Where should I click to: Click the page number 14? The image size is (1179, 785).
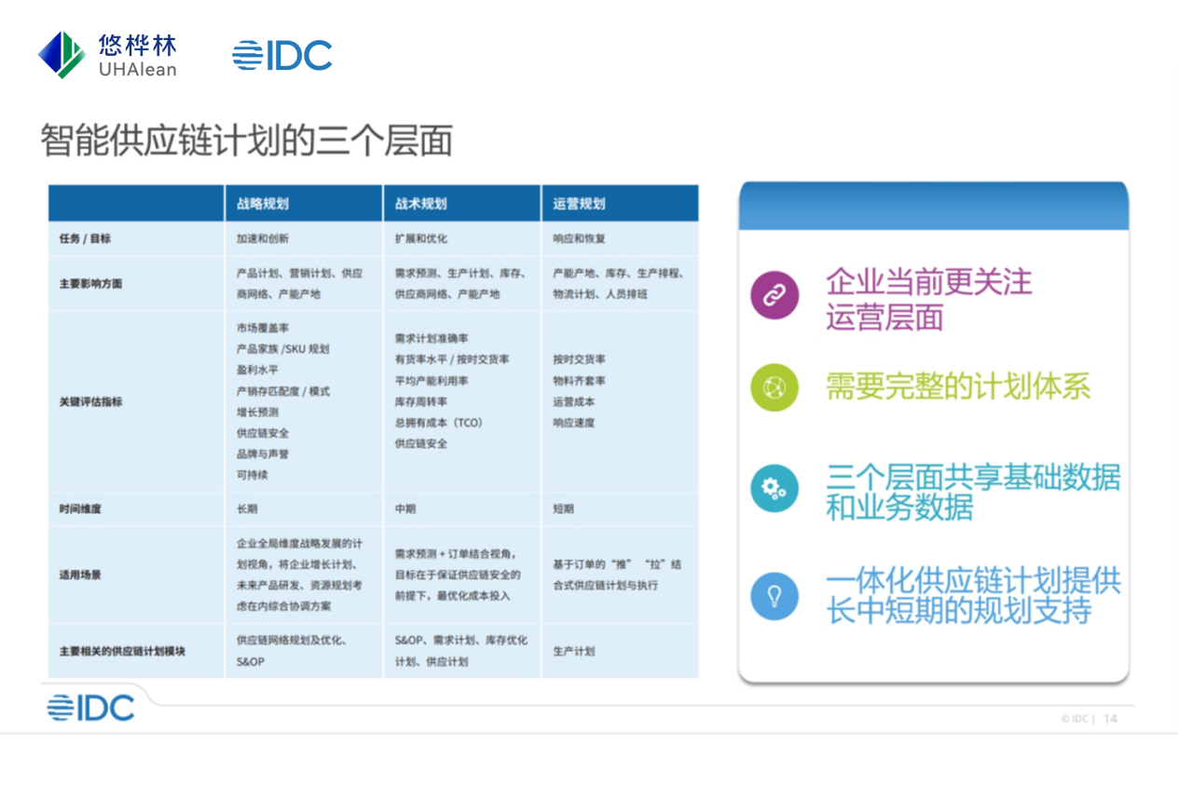tap(1110, 719)
